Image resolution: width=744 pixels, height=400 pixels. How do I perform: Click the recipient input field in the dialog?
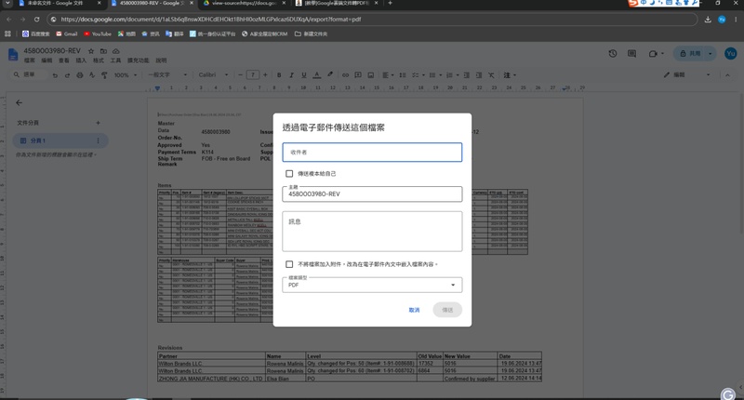(372, 153)
